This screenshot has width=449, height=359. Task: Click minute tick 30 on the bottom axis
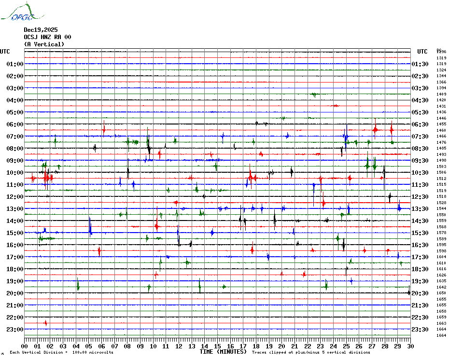click(410, 346)
